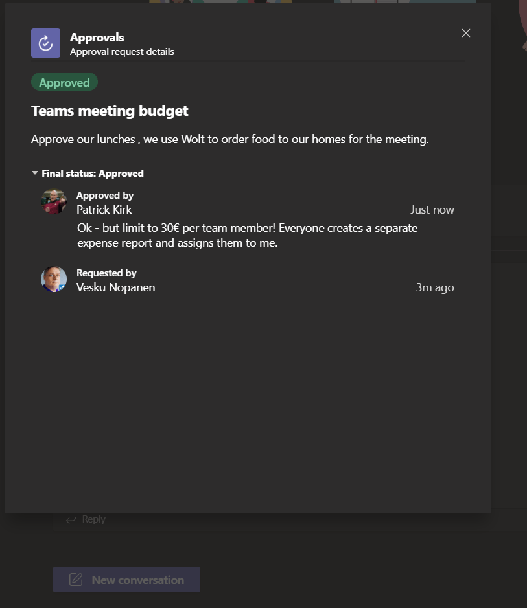The image size is (527, 608).
Task: Click Patrick Kirk's profile picture
Action: click(54, 201)
